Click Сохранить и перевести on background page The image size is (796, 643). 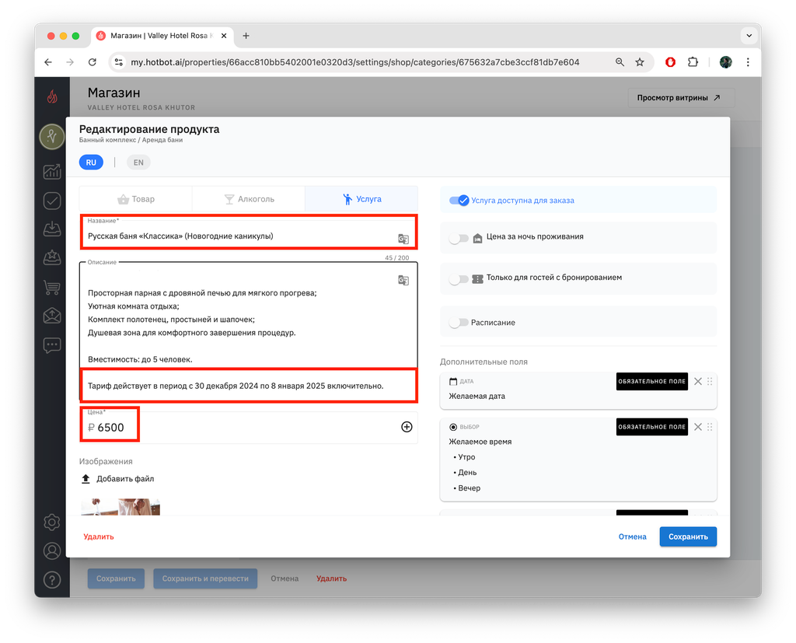click(205, 578)
